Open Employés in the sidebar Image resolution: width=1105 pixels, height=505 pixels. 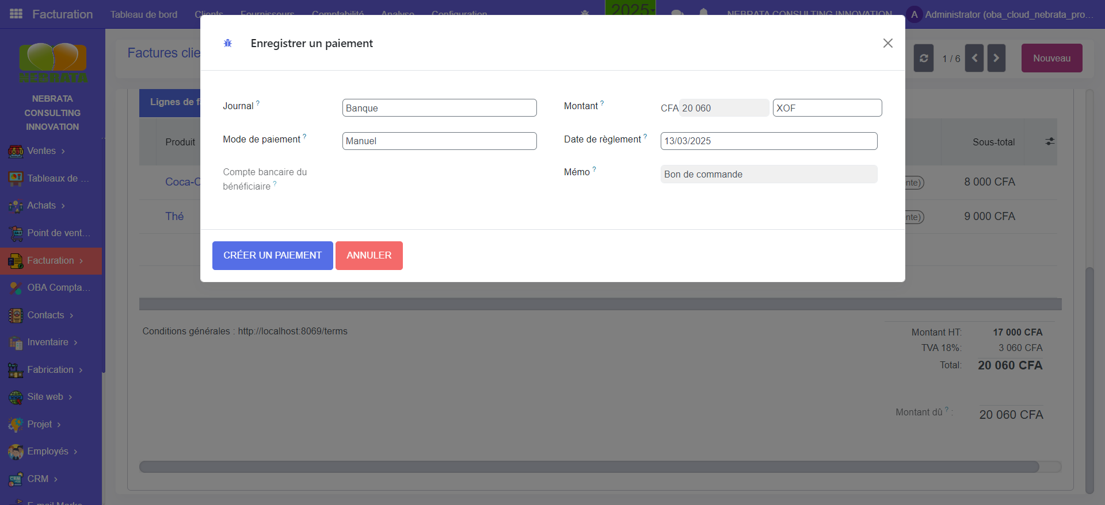tap(48, 452)
